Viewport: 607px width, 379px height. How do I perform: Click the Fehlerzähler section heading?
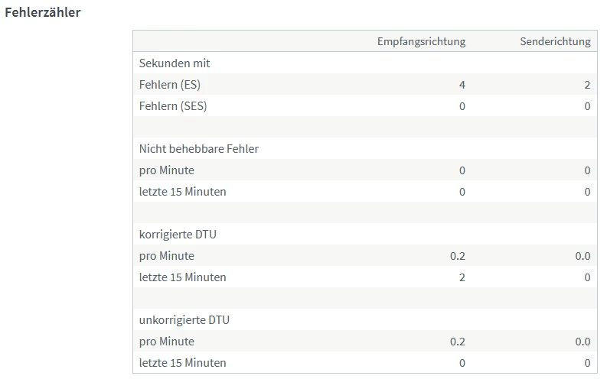coord(43,12)
